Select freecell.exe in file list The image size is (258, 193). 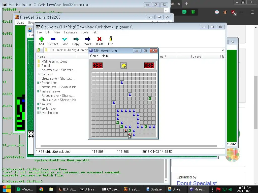[49, 83]
